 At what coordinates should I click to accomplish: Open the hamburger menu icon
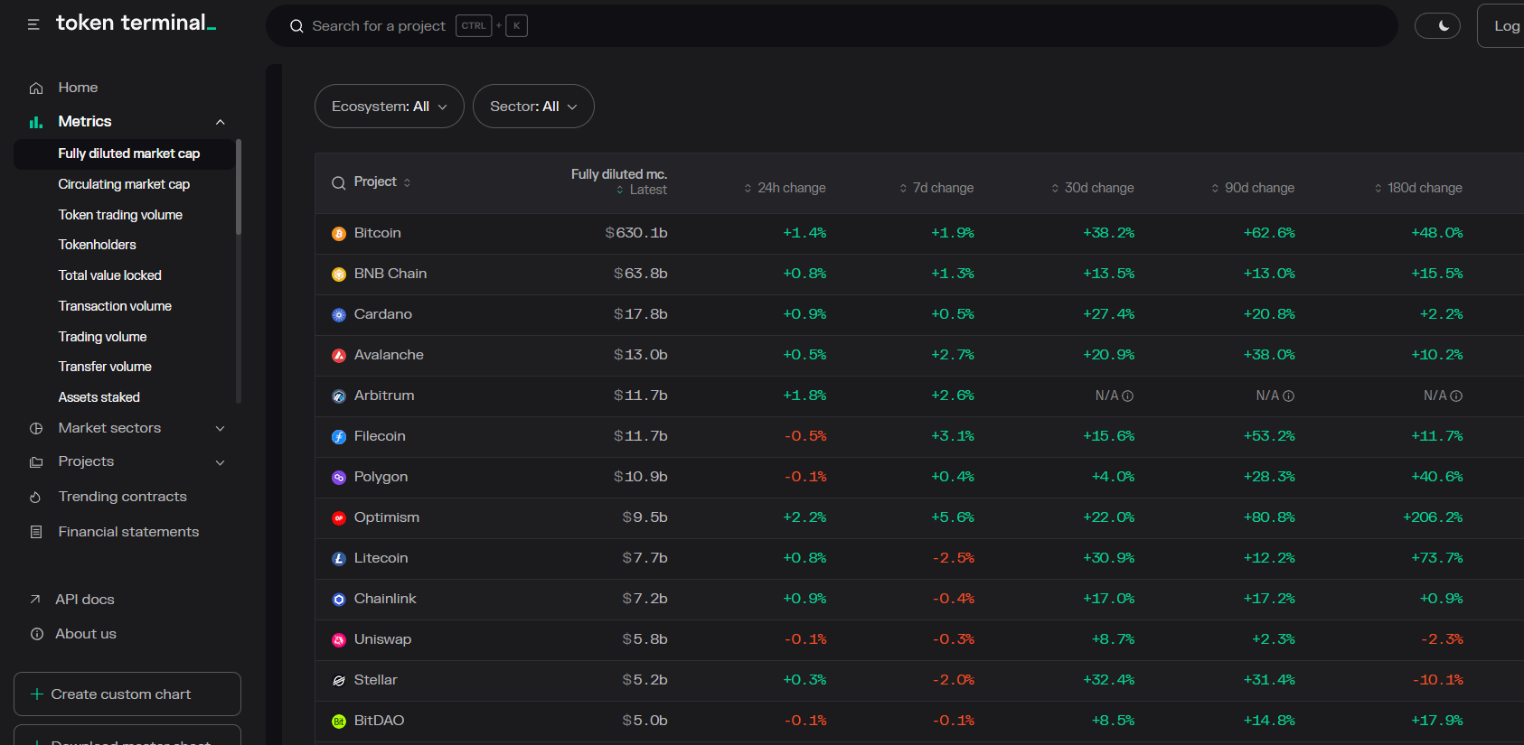coord(33,24)
